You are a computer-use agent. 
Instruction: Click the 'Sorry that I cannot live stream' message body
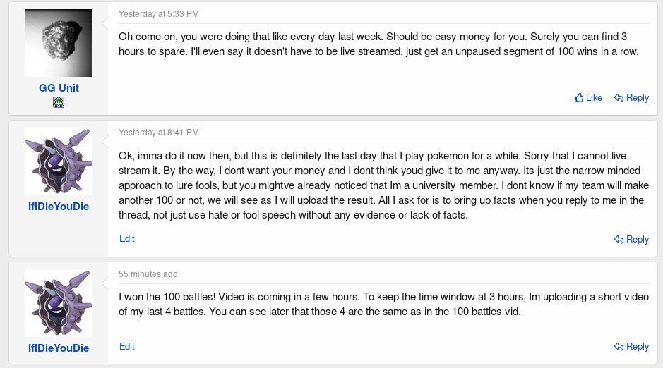tap(383, 185)
